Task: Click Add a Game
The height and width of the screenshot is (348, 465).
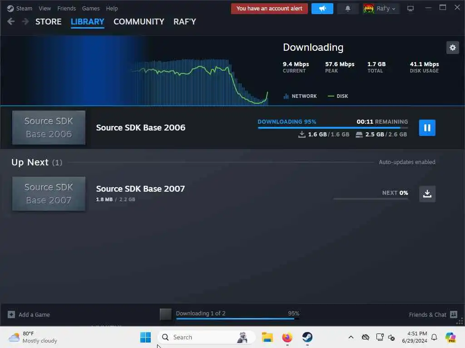Action: (x=34, y=314)
